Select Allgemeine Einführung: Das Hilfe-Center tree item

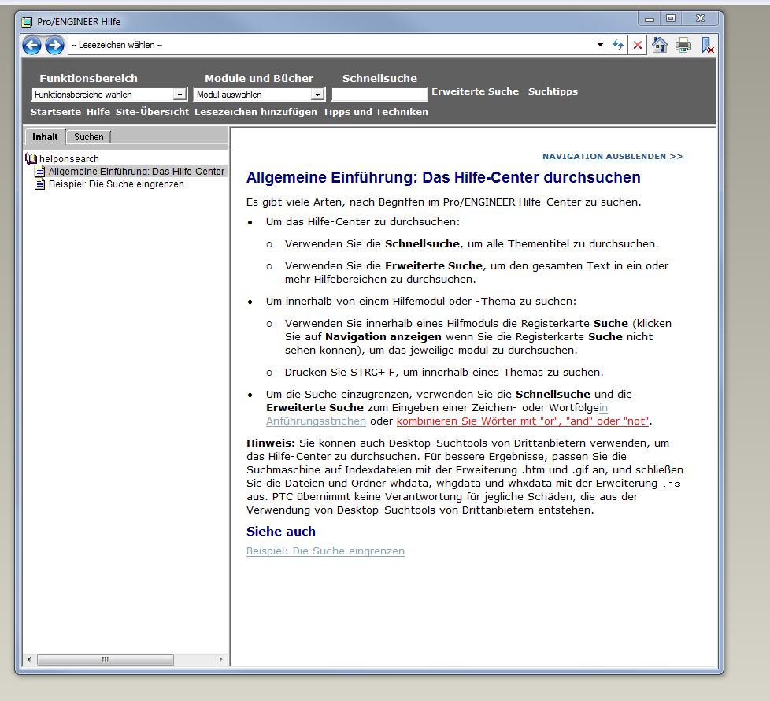tap(136, 171)
